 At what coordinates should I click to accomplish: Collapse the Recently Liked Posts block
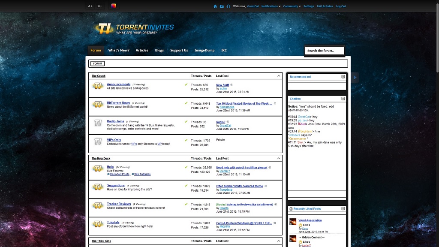[343, 209]
